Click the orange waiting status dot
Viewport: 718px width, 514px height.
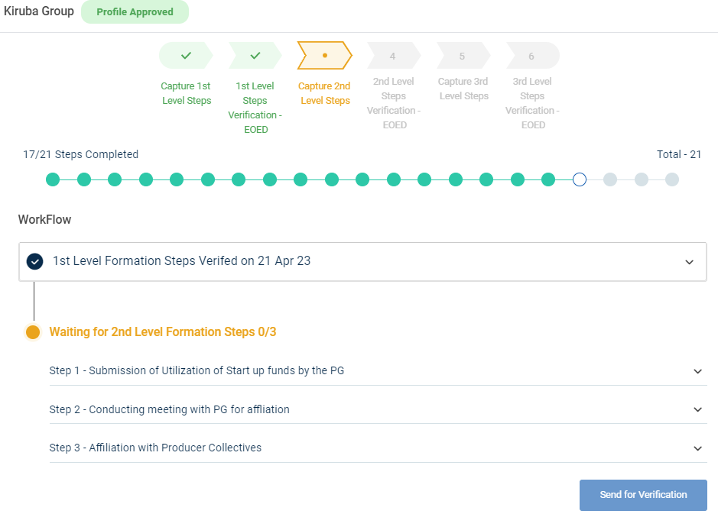[x=33, y=332]
